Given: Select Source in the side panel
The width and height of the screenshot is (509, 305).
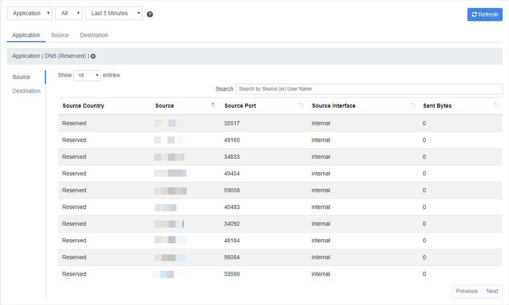Looking at the screenshot, I should [21, 77].
